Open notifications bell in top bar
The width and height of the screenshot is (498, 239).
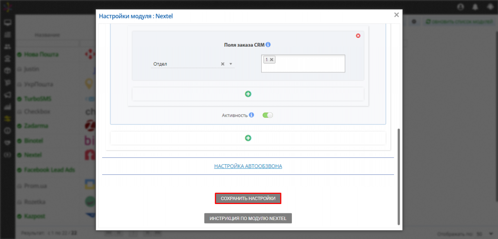click(x=476, y=6)
